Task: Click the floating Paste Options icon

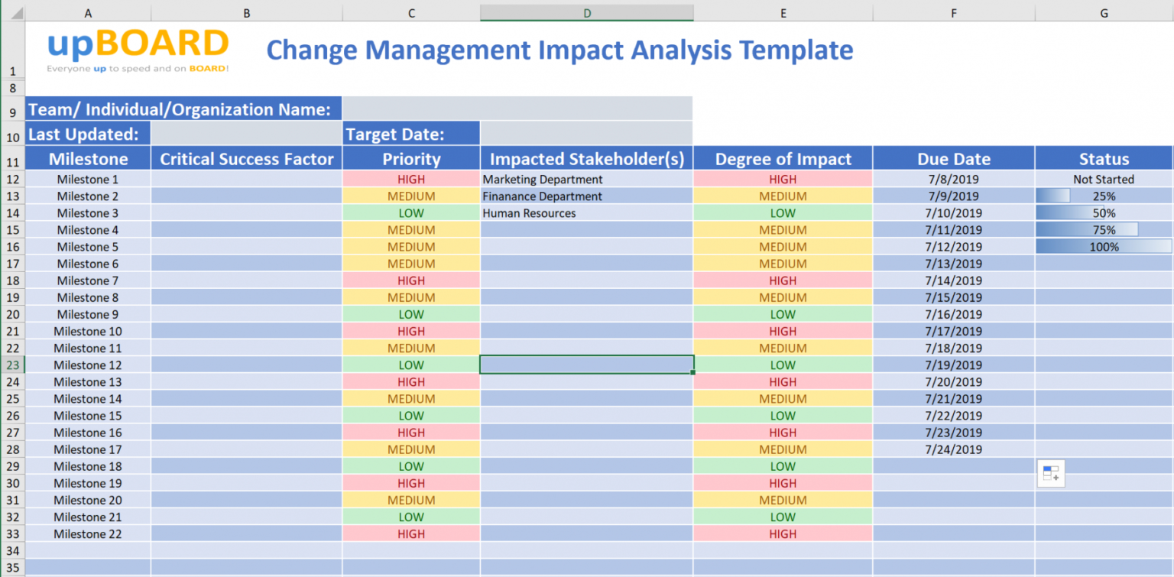Action: tap(1050, 473)
